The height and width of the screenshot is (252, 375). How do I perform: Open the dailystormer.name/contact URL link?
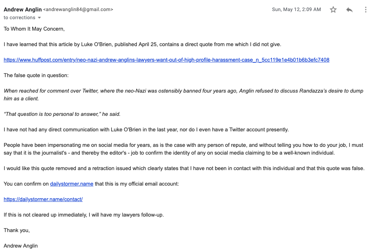pos(43,199)
